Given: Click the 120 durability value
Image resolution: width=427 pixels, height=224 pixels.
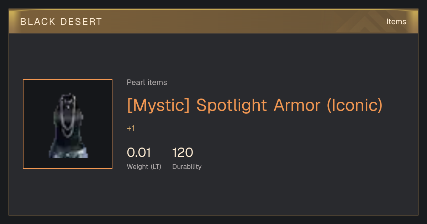Looking at the screenshot, I should (183, 153).
